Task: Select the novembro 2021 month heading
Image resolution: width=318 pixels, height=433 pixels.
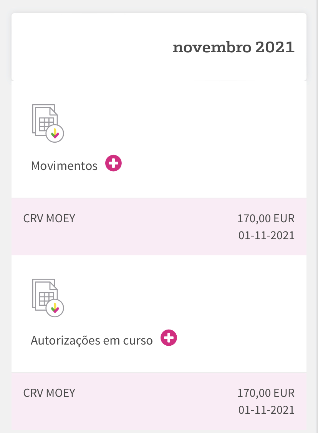Action: [x=234, y=47]
